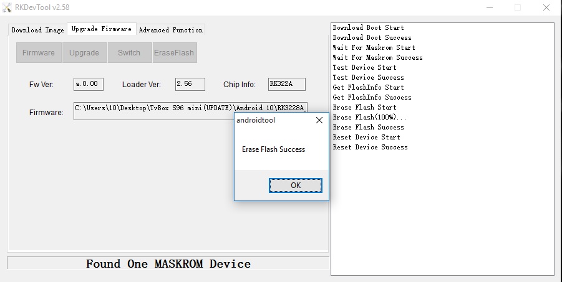Image resolution: width=562 pixels, height=282 pixels.
Task: Click the RKDevTool icon in title bar
Action: (7, 7)
